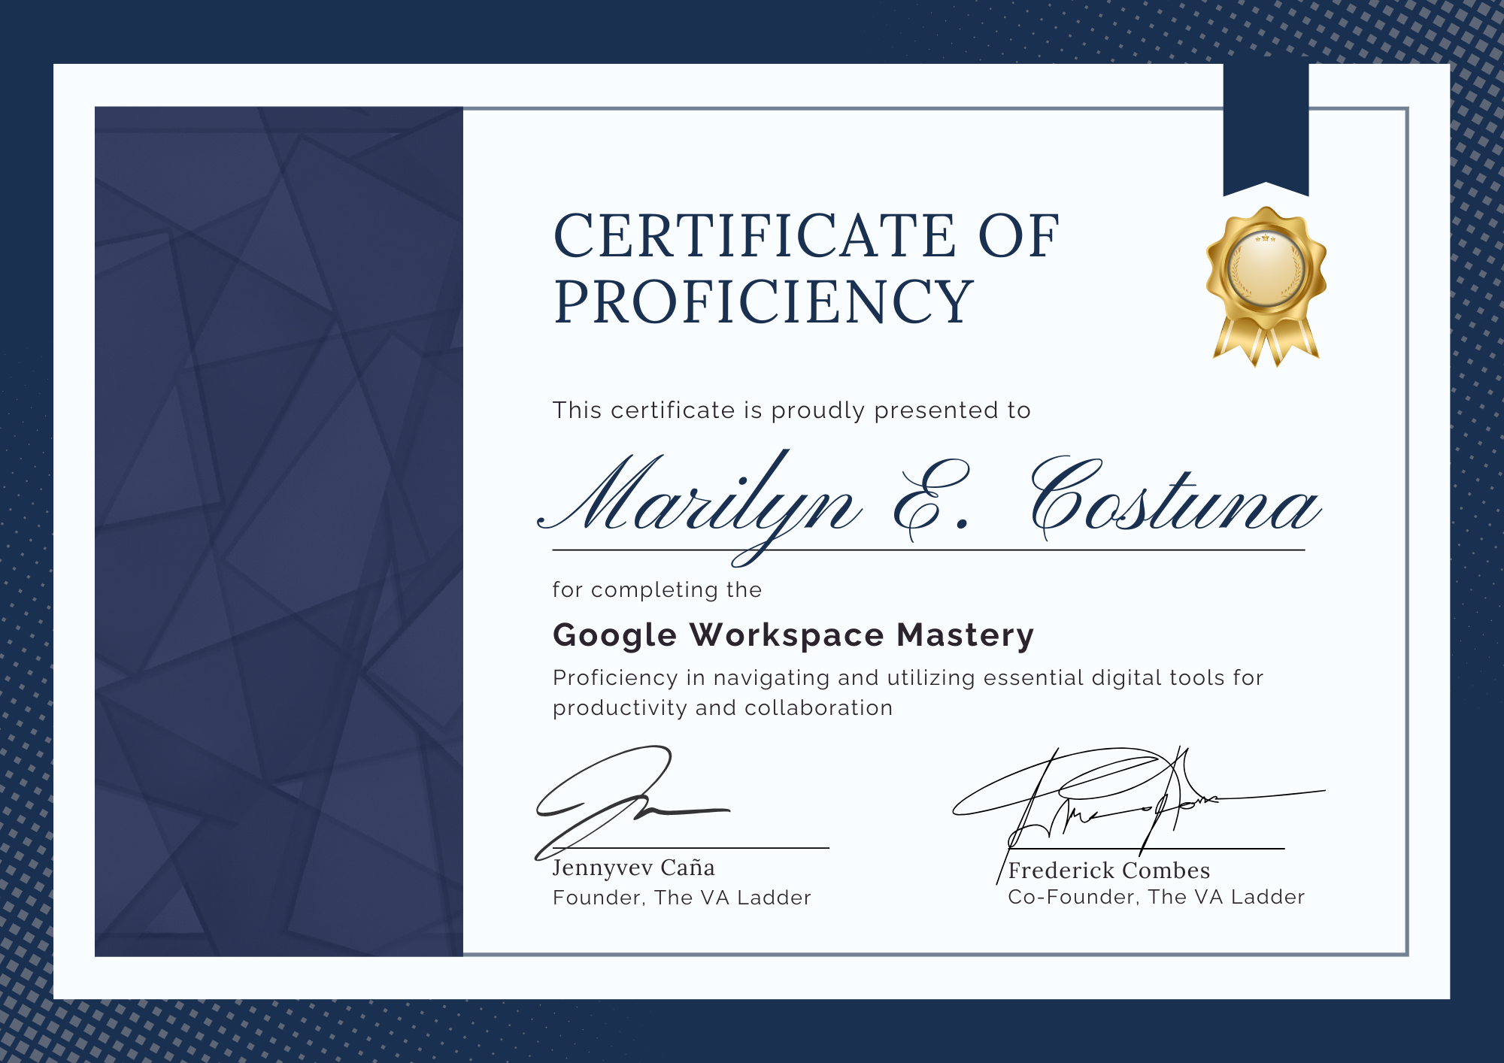Click 'Founder, The VA Ladder' text
Image resolution: width=1504 pixels, height=1063 pixels.
pyautogui.click(x=681, y=898)
